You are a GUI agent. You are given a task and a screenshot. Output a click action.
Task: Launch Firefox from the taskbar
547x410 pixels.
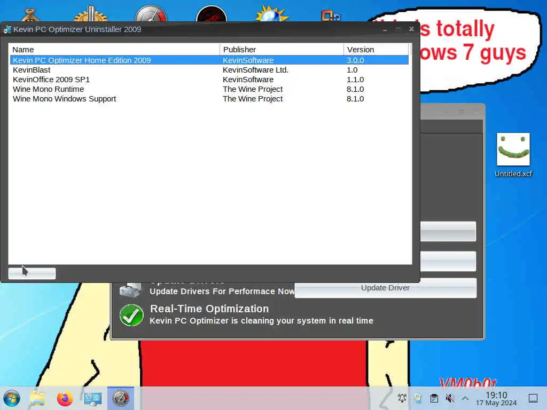(x=65, y=398)
